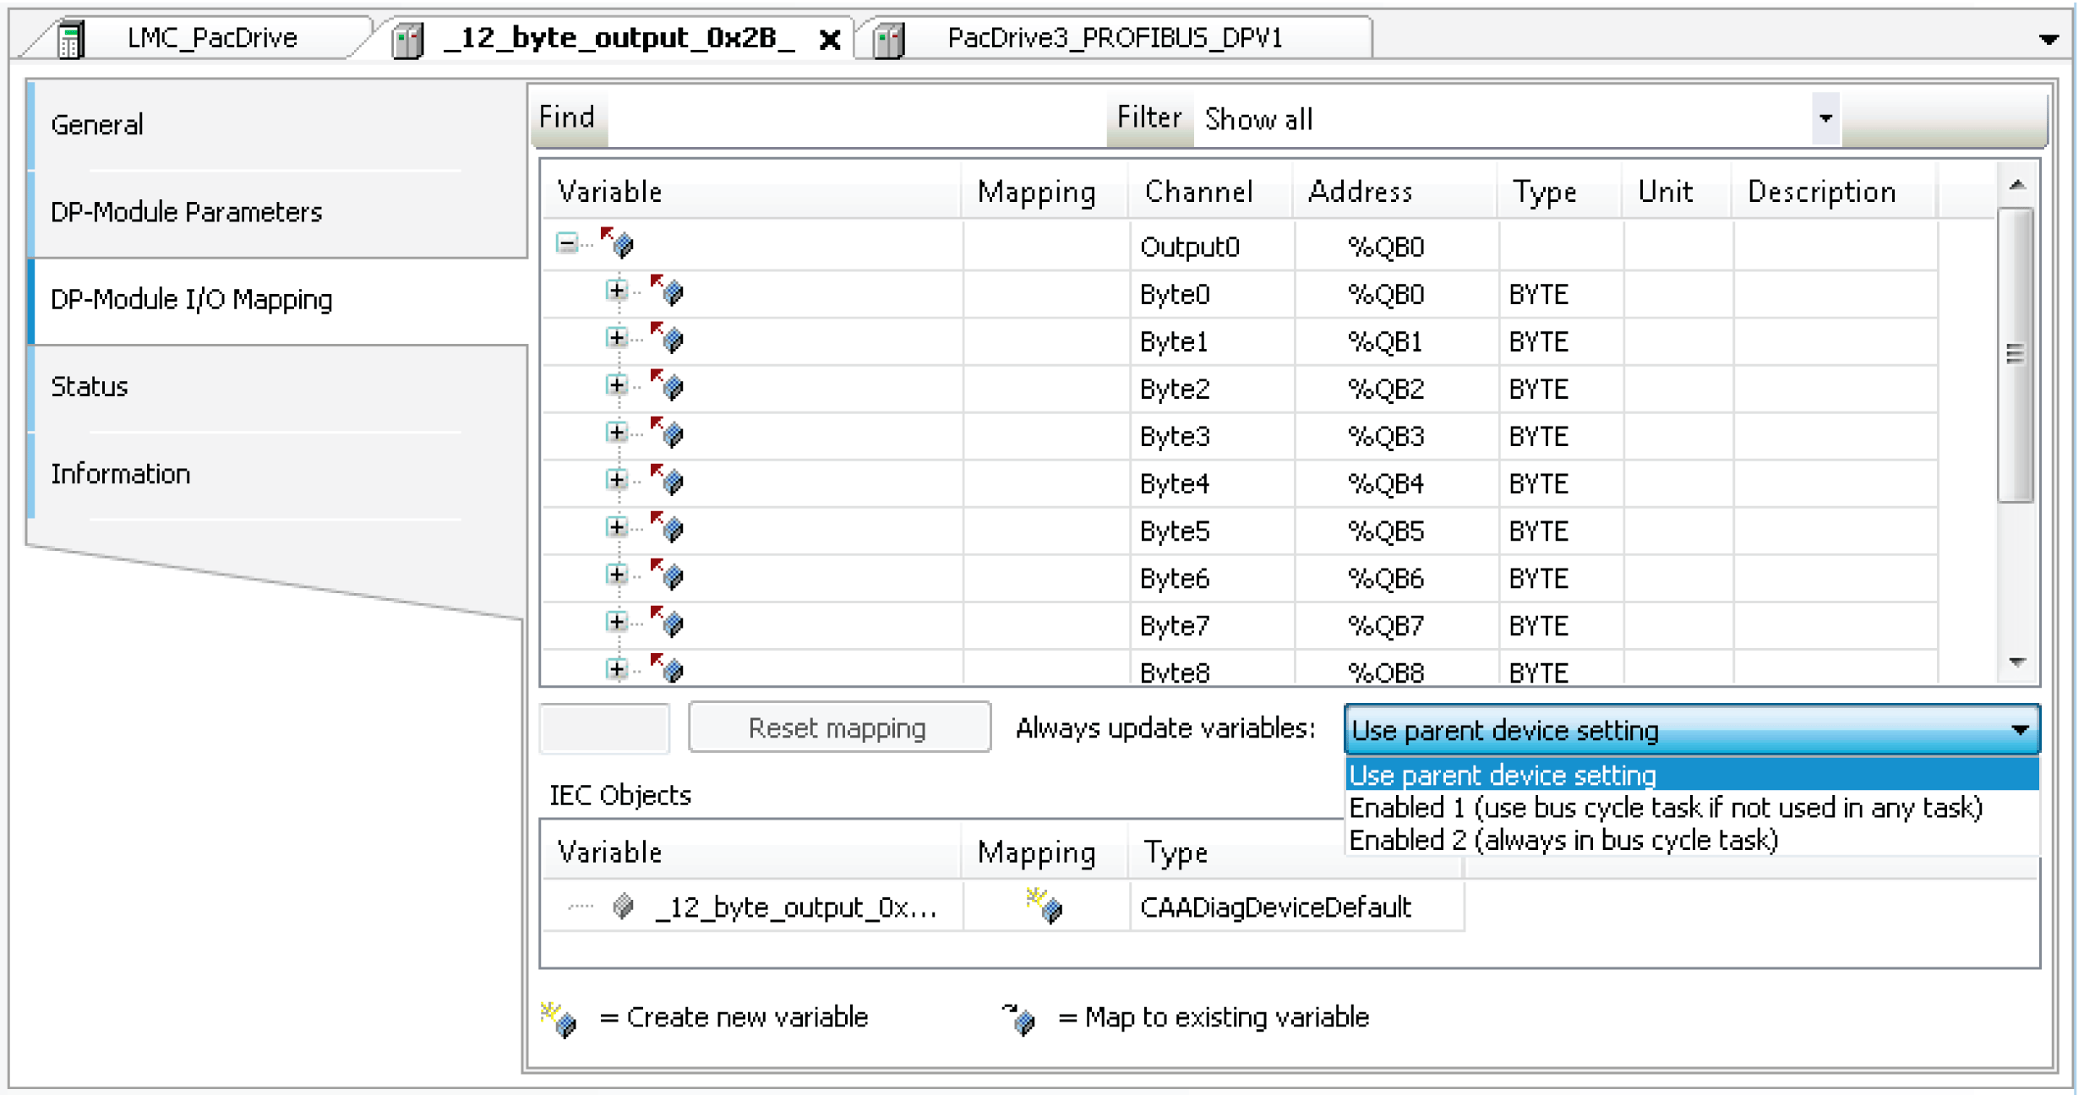Open the Filter Show all dropdown
This screenshot has height=1095, width=2084.
tap(1825, 119)
